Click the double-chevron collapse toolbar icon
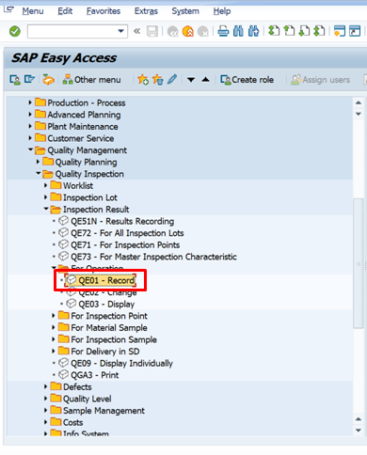Image resolution: width=367 pixels, height=455 pixels. tap(136, 31)
